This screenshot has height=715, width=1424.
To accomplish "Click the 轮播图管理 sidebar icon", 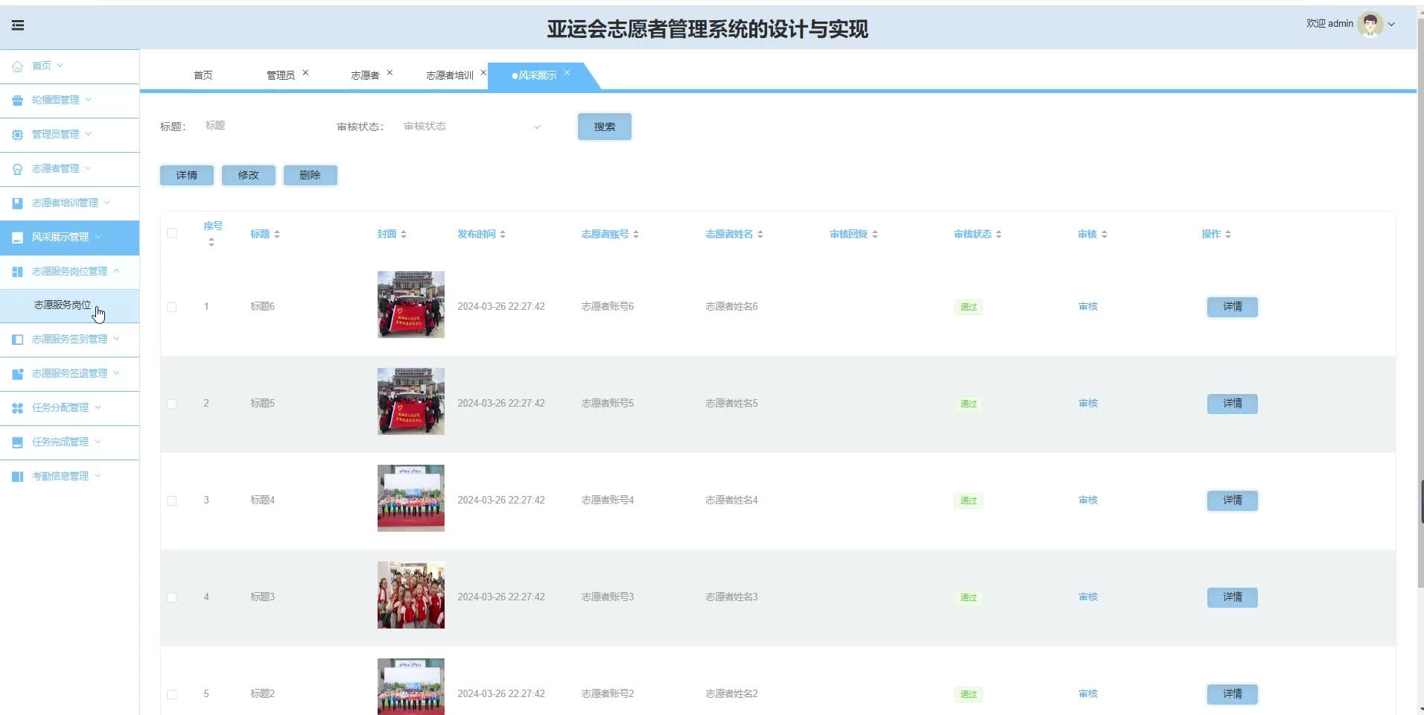I will [17, 100].
